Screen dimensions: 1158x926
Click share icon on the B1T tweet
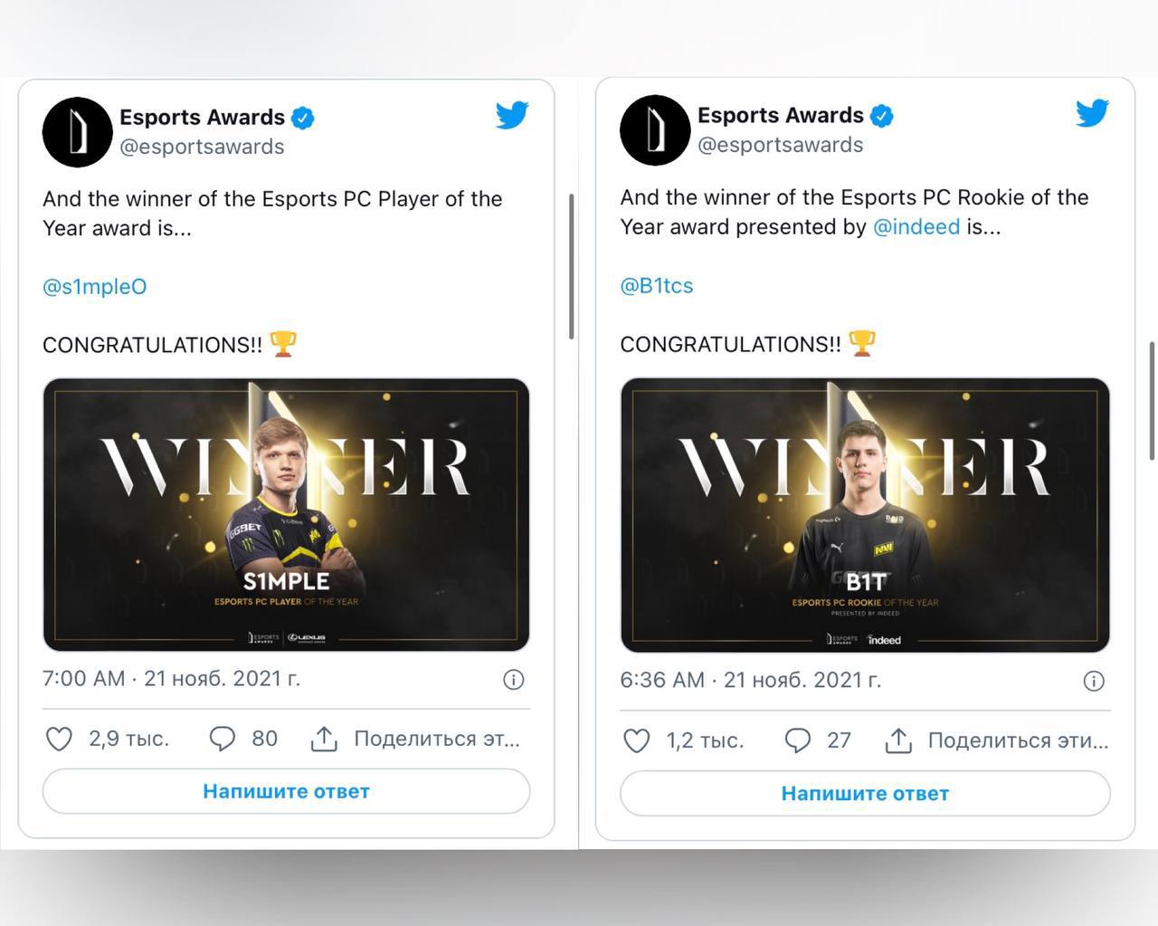pyautogui.click(x=898, y=740)
